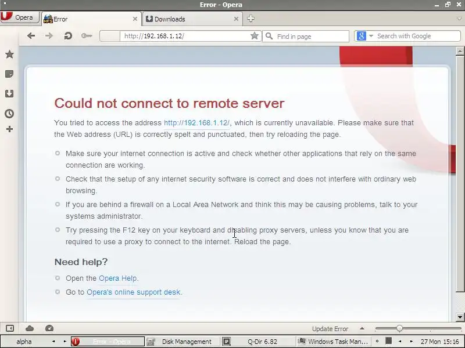Open a new tab with plus icon
This screenshot has height=348, width=465.
pos(251,19)
